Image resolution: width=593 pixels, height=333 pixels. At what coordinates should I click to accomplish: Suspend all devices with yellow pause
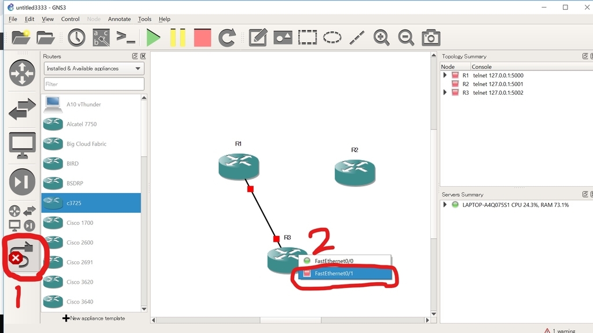click(178, 38)
